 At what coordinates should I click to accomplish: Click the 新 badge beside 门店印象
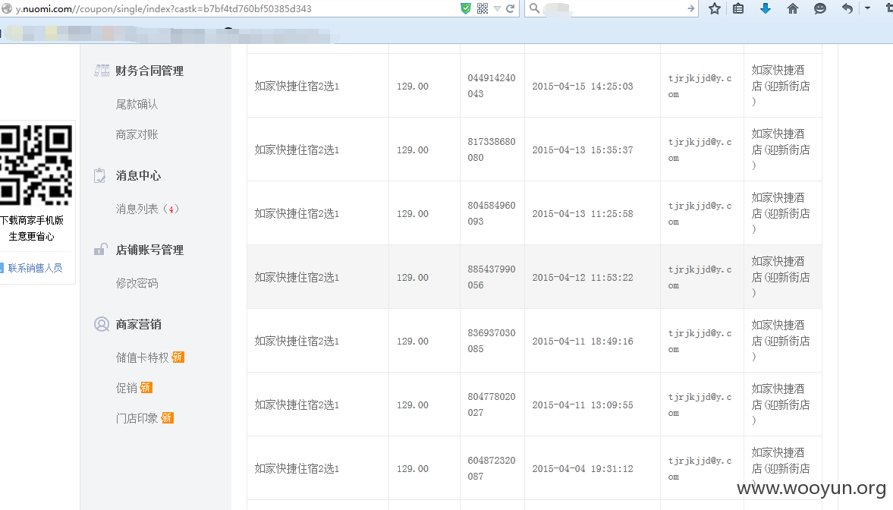click(168, 418)
